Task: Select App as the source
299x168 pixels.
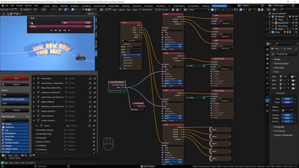Action: [x=15, y=95]
